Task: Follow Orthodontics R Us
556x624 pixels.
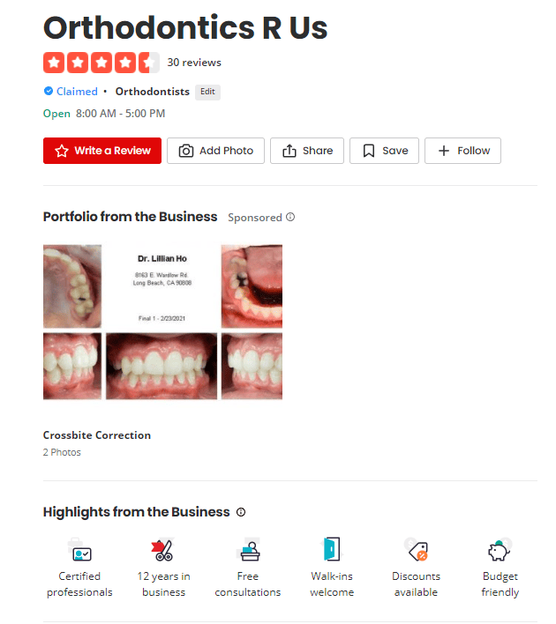Action: (462, 151)
